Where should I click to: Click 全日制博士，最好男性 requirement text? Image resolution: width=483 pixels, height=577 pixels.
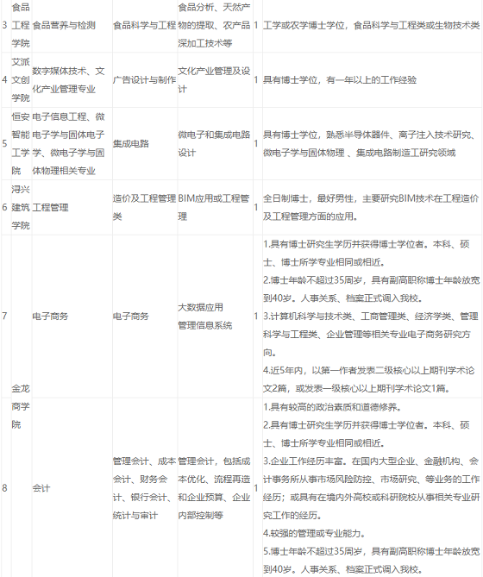(x=309, y=198)
